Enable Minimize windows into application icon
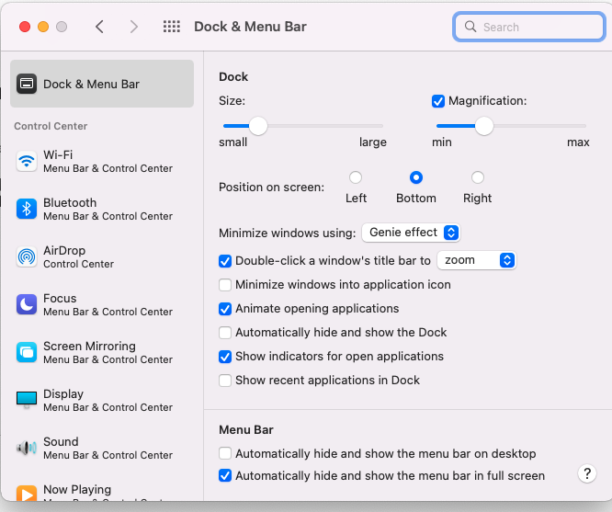612x512 pixels. pos(225,285)
